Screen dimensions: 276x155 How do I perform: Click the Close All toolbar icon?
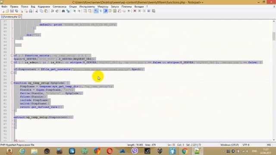tap(26, 11)
